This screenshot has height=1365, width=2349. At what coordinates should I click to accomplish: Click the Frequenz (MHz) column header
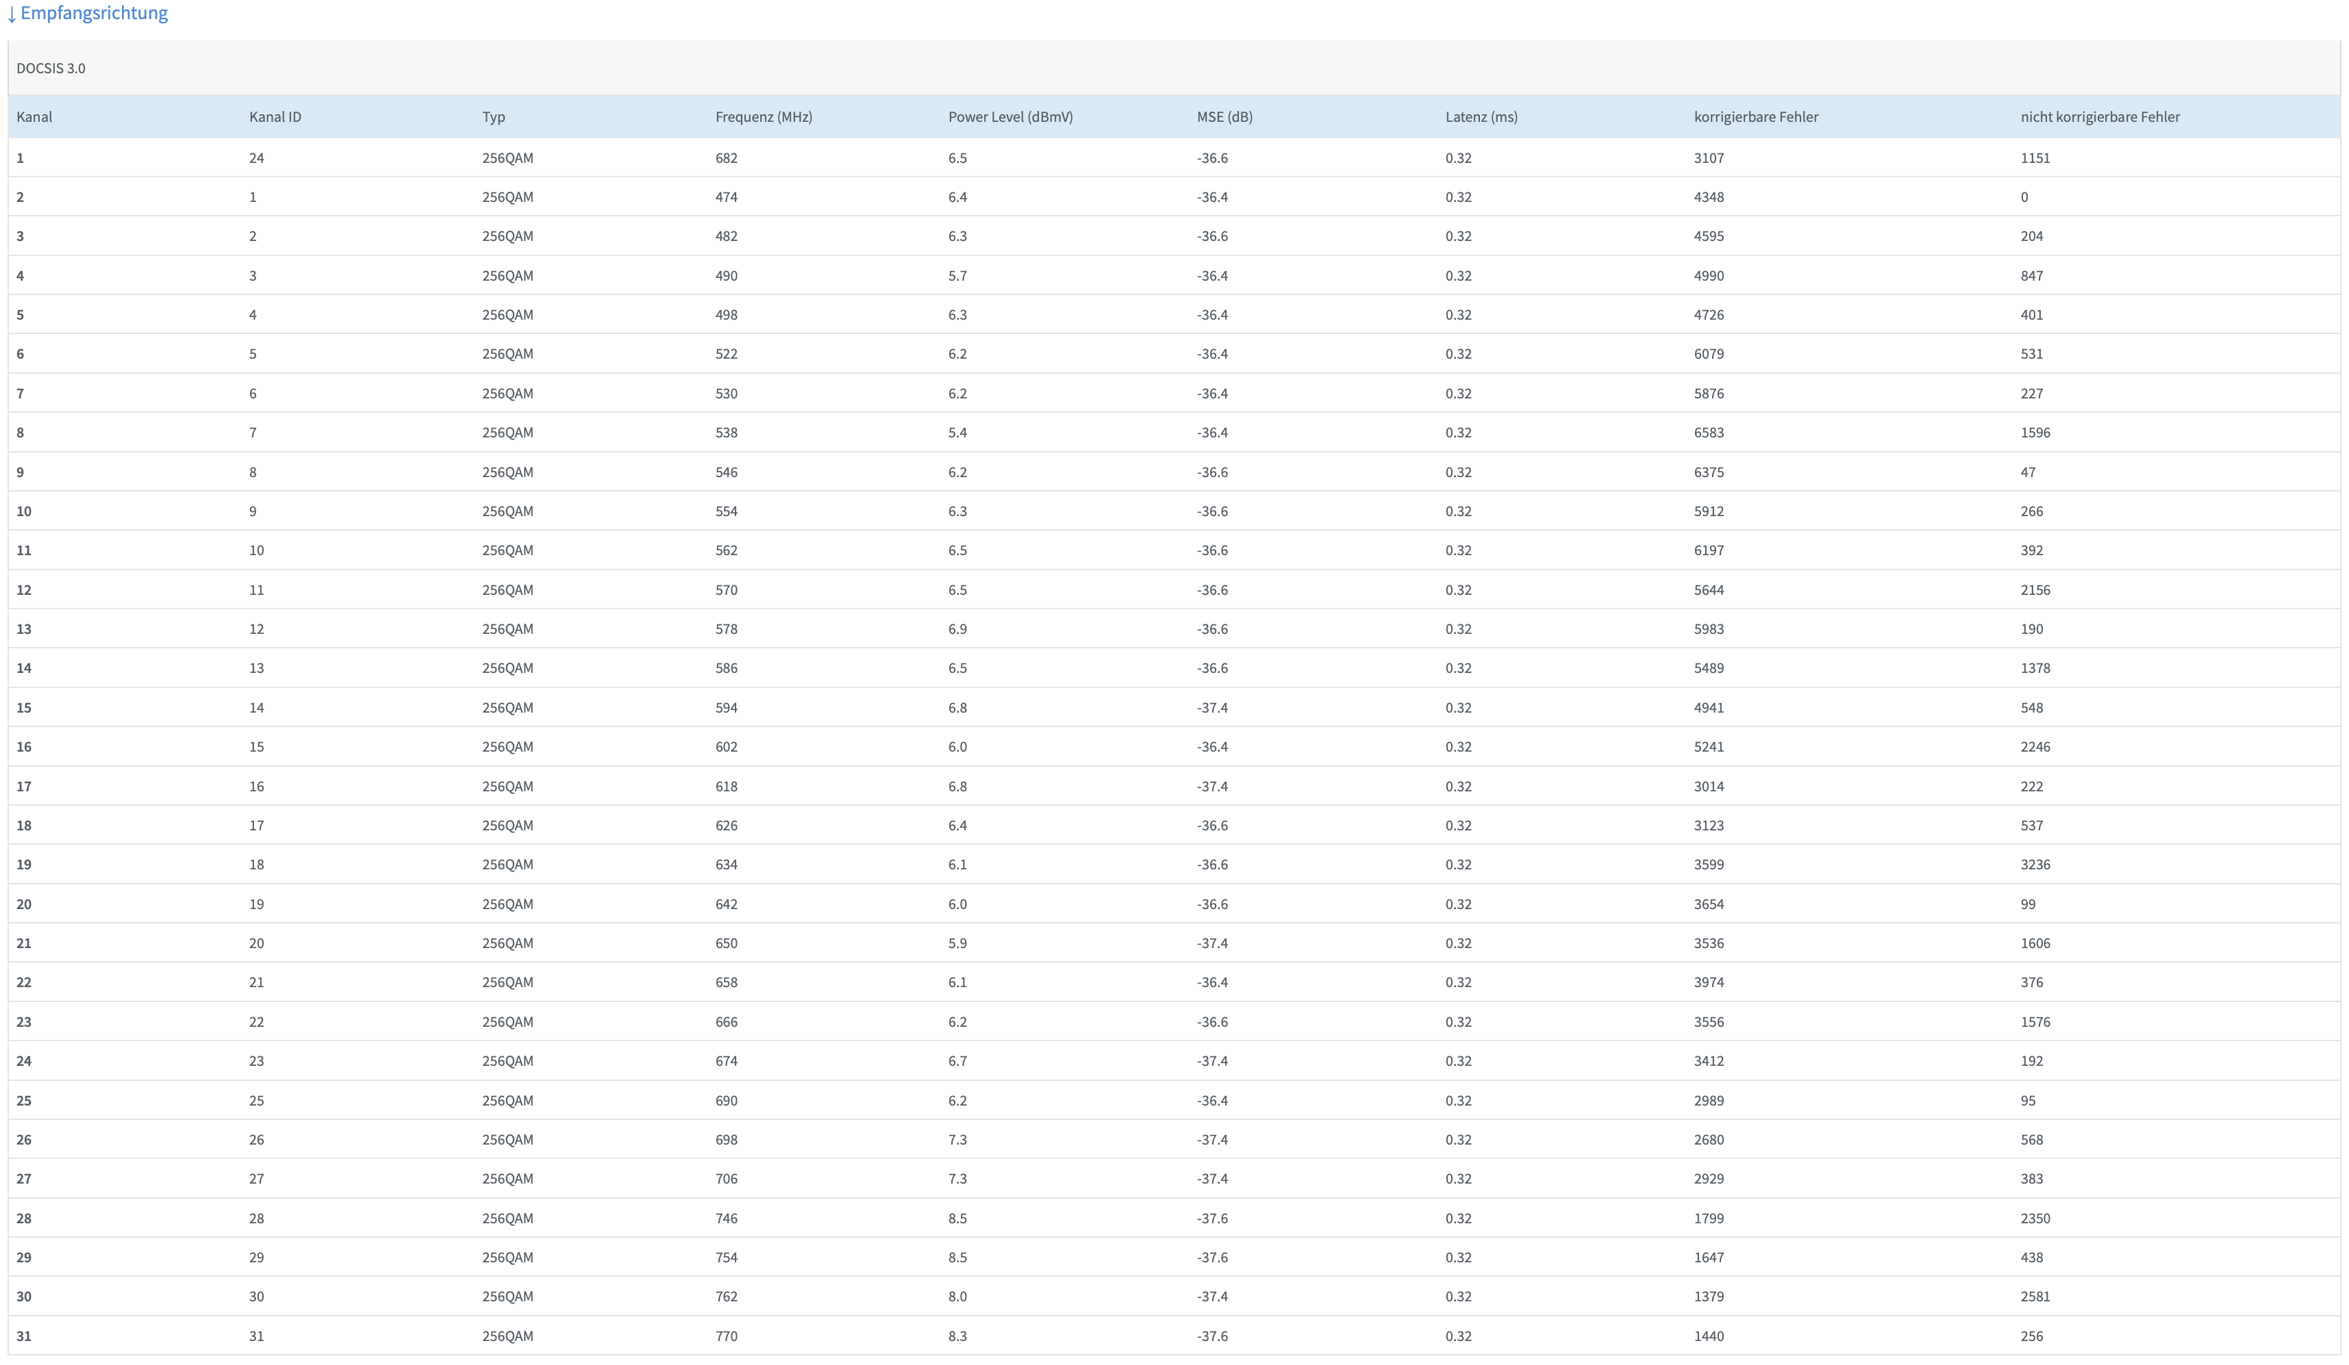764,116
